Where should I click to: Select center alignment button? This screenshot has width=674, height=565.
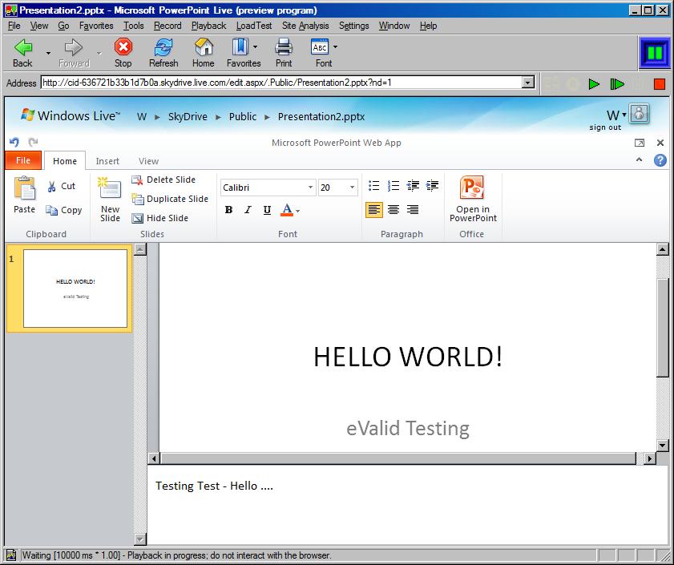tap(394, 210)
